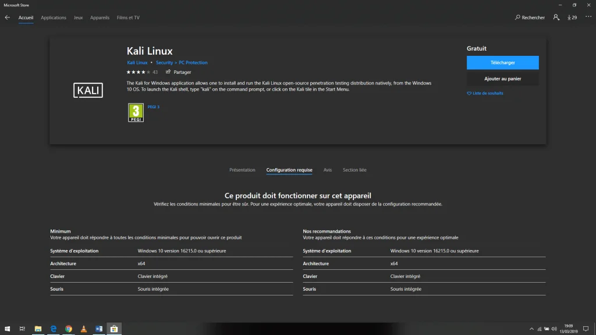This screenshot has width=596, height=335.
Task: Switch to the Présentation tab
Action: pos(242,170)
